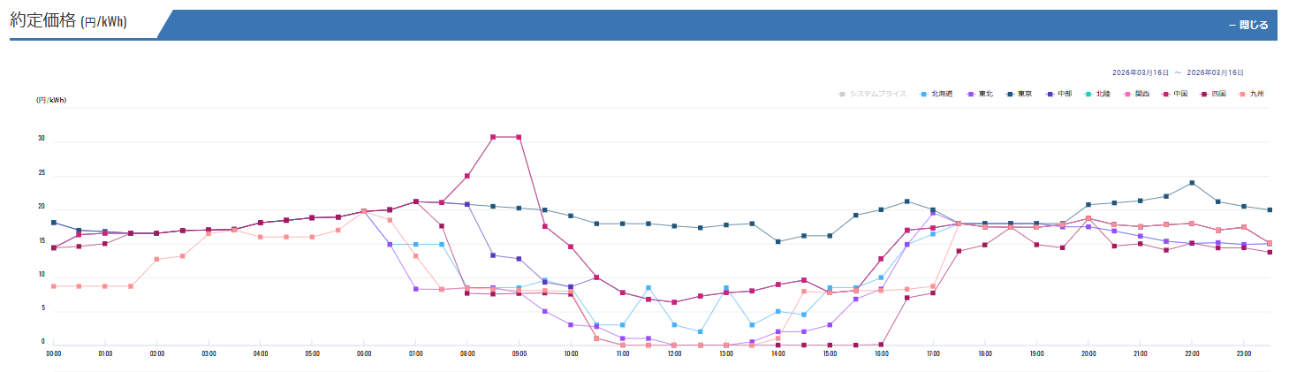The height and width of the screenshot is (372, 1289).
Task: Click the 約定価格 panel title
Action: (x=68, y=22)
